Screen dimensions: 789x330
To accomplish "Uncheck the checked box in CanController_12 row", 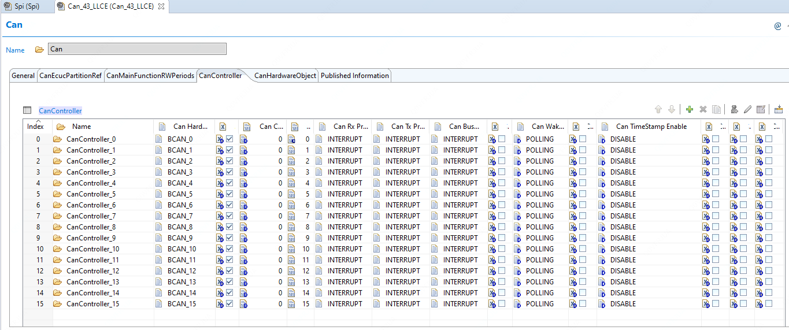I will (x=229, y=271).
